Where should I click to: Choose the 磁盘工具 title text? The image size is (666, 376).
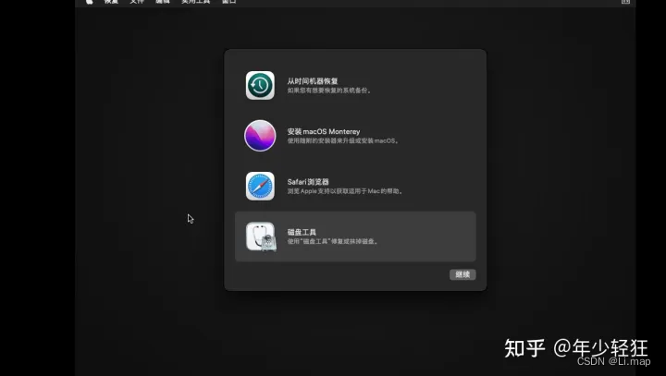coord(302,232)
